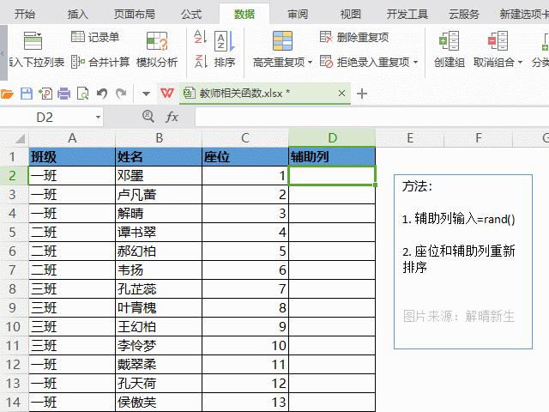Open the 公式 tab

click(x=191, y=15)
